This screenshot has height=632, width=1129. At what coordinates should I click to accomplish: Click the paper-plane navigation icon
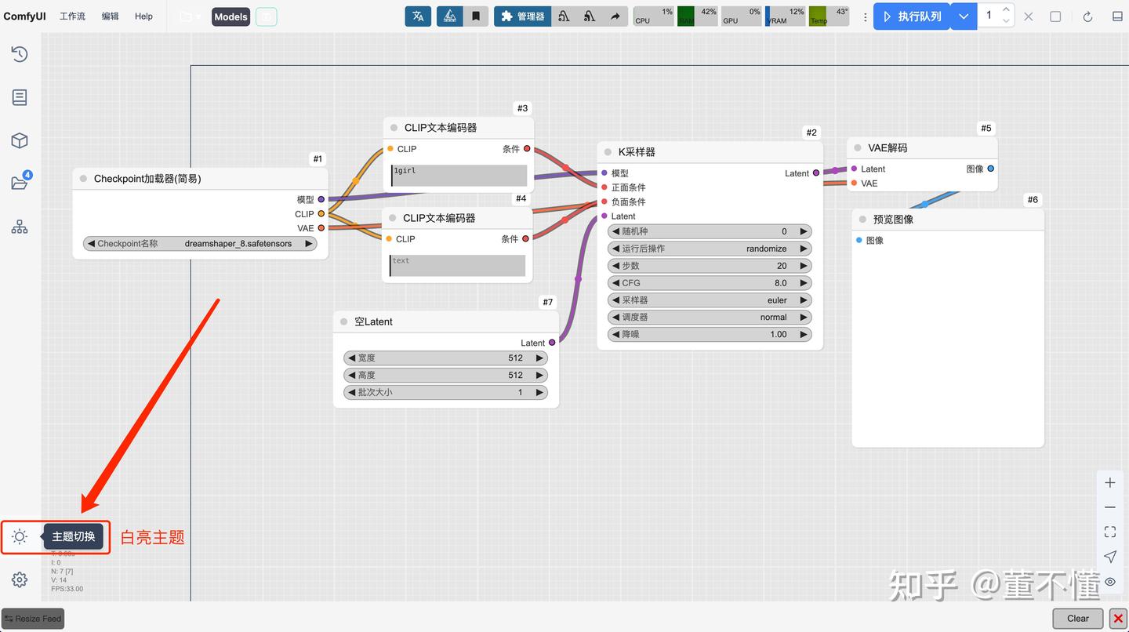(1110, 557)
